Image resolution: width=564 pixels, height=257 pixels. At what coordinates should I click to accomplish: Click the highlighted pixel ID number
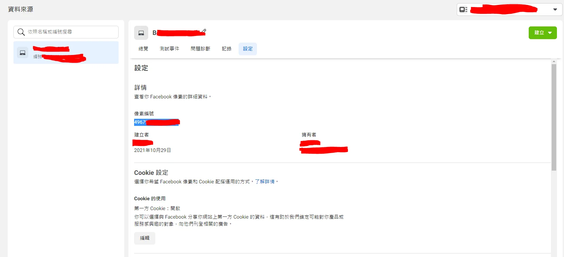pos(157,122)
